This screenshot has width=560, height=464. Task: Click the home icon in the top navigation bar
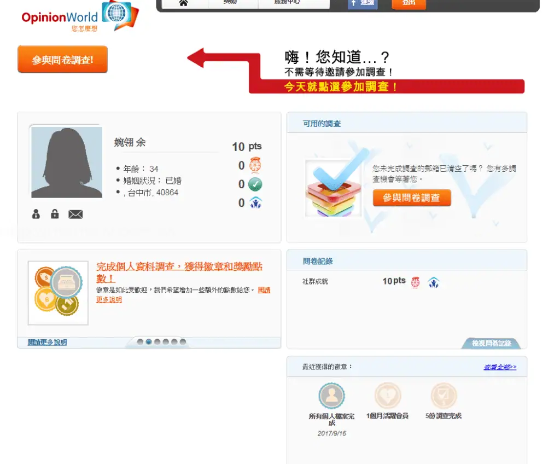point(184,3)
